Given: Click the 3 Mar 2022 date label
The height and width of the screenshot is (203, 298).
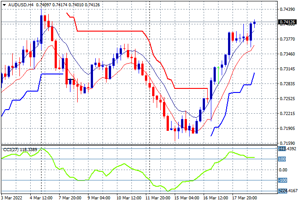Looking at the screenshot, I should (13, 198).
